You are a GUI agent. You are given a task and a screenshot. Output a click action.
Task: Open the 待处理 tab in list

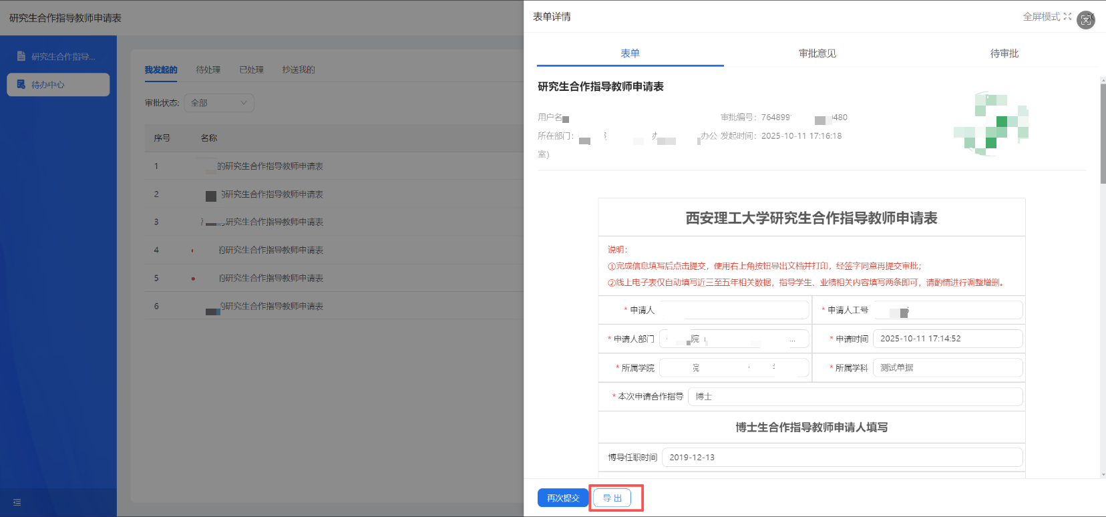208,70
